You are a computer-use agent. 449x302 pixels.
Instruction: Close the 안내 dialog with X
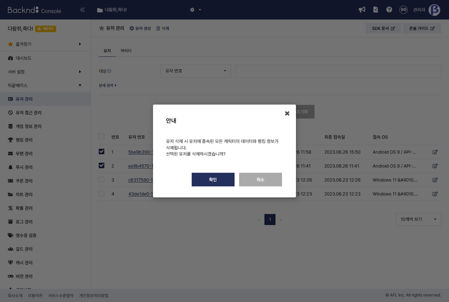pyautogui.click(x=287, y=113)
